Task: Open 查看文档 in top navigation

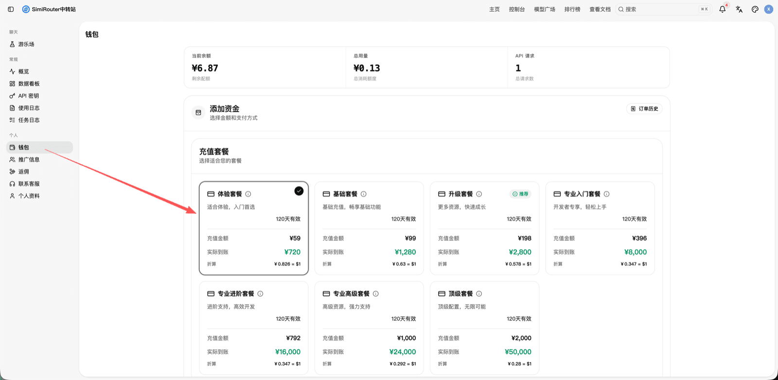Action: [x=600, y=9]
